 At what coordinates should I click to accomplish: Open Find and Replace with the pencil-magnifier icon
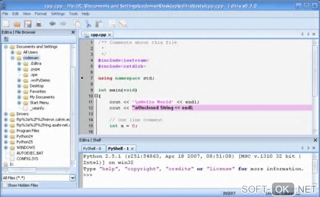pos(123,24)
